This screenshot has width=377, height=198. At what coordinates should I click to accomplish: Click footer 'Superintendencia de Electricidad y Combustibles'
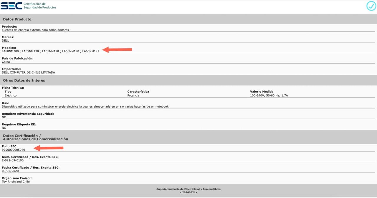(188, 189)
